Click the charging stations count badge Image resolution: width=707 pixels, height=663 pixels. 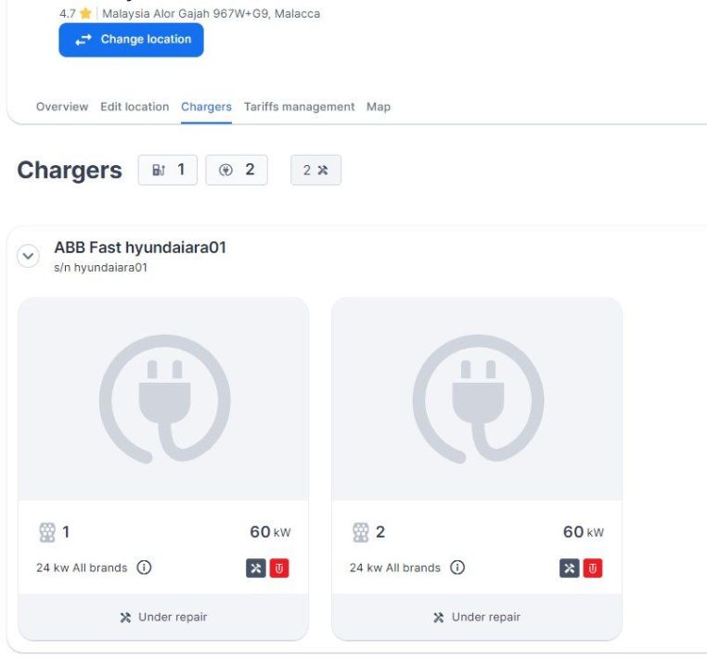[x=168, y=170]
